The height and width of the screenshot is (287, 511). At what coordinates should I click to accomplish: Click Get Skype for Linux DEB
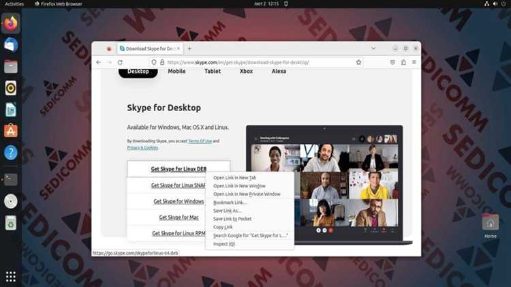click(x=179, y=169)
